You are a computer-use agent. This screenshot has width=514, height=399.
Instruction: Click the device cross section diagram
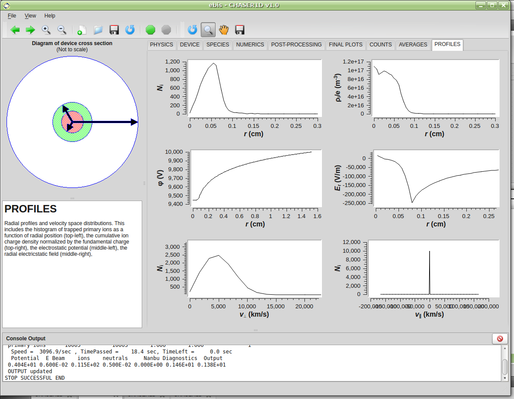tap(72, 122)
